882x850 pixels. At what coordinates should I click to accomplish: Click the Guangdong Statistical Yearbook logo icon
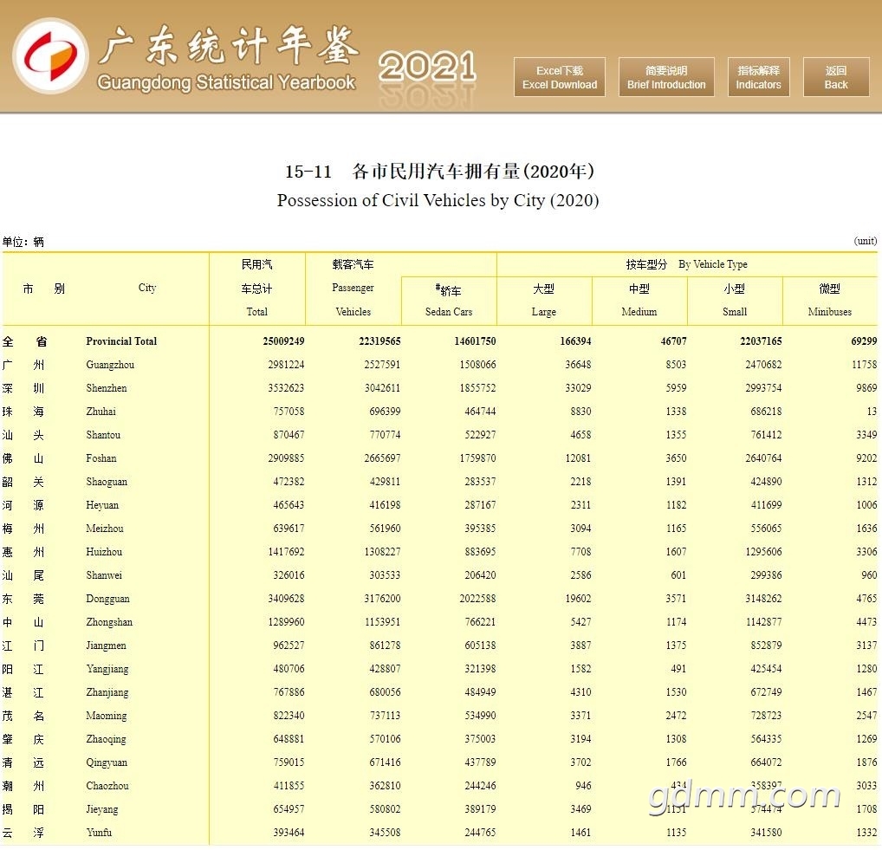point(50,56)
